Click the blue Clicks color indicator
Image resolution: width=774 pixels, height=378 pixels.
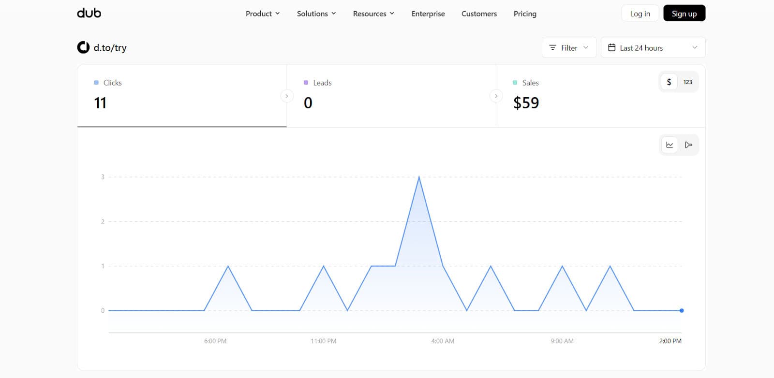click(x=96, y=83)
